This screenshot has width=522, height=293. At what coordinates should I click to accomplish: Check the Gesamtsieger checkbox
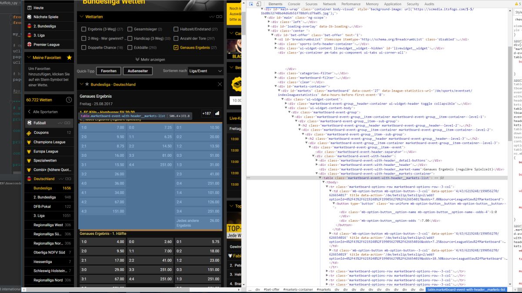[x=130, y=29]
